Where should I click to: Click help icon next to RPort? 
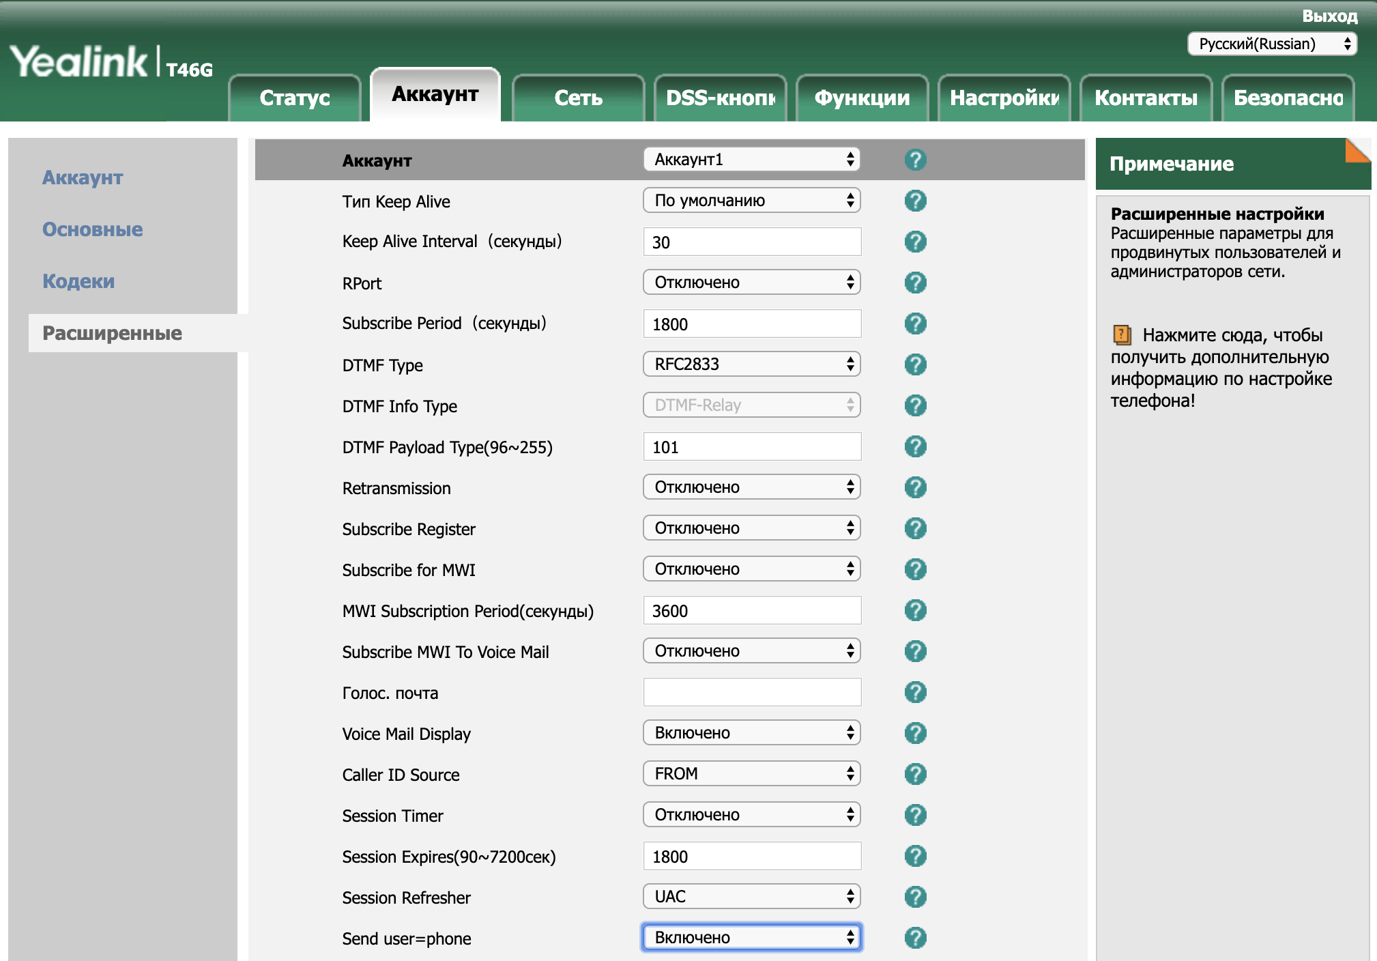tap(915, 283)
